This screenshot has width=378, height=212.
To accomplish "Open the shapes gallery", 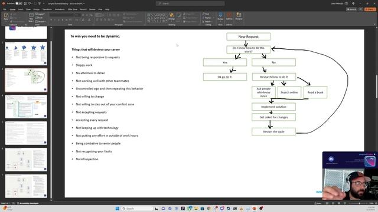I will point(157,18).
